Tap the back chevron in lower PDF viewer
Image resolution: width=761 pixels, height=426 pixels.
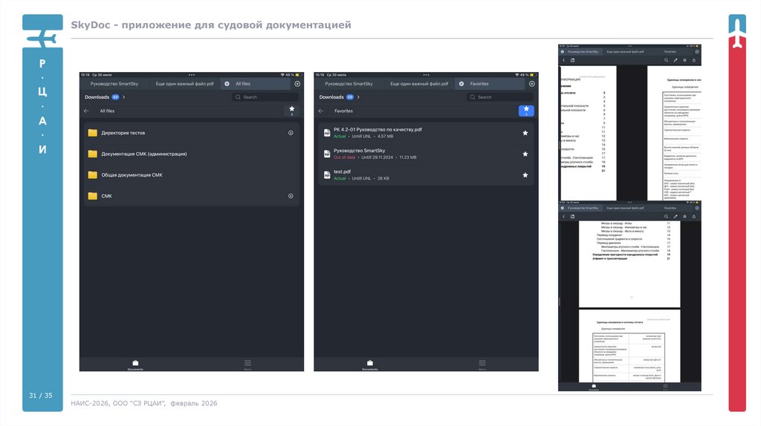pos(563,217)
